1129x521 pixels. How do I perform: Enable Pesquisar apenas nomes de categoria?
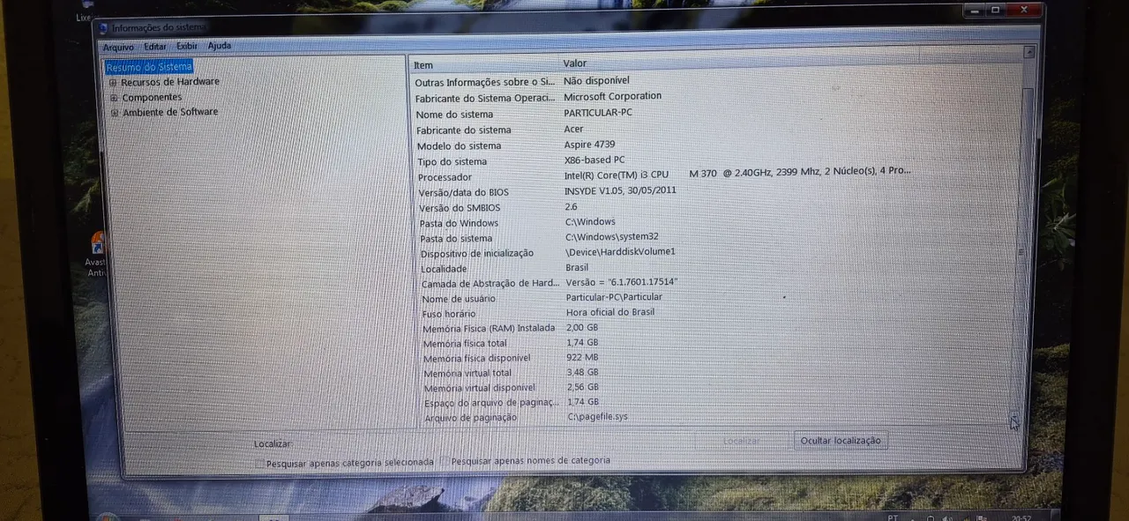coord(446,461)
